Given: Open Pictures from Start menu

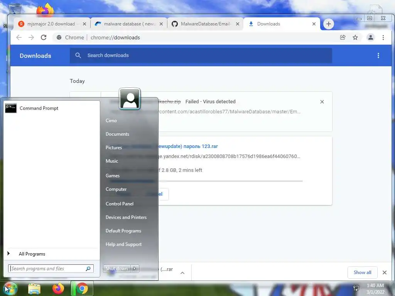Looking at the screenshot, I should (114, 148).
